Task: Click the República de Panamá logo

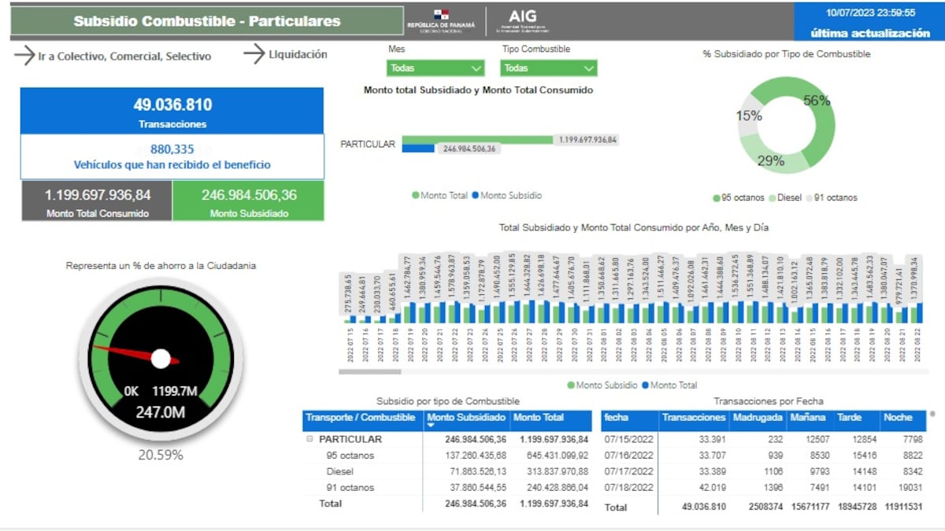Action: click(441, 20)
